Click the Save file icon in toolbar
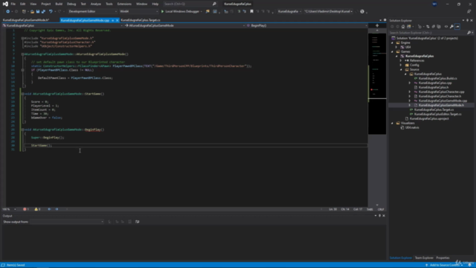Image resolution: width=476 pixels, height=268 pixels. [x=38, y=12]
